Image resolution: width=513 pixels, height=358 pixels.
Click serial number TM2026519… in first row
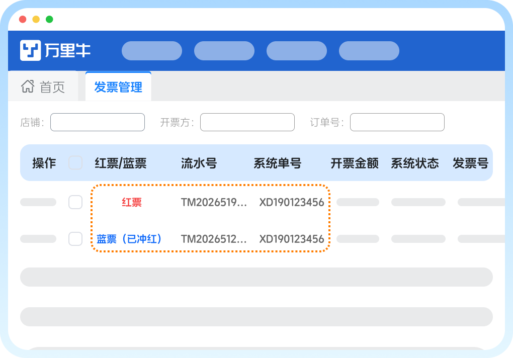(x=214, y=202)
